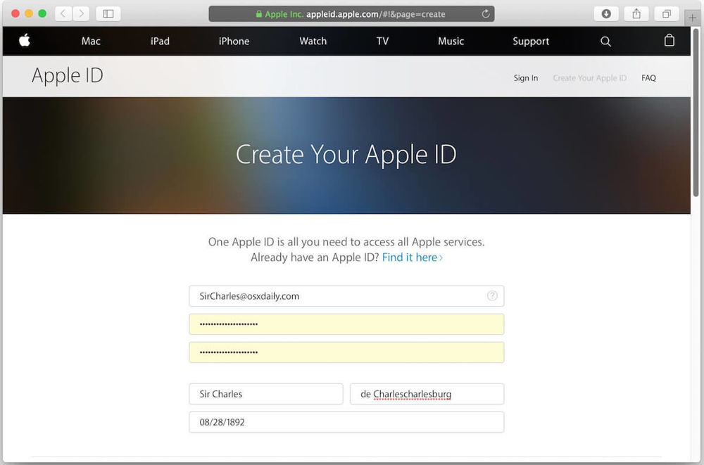Go back with Safari's back arrow
The width and height of the screenshot is (704, 465).
63,13
